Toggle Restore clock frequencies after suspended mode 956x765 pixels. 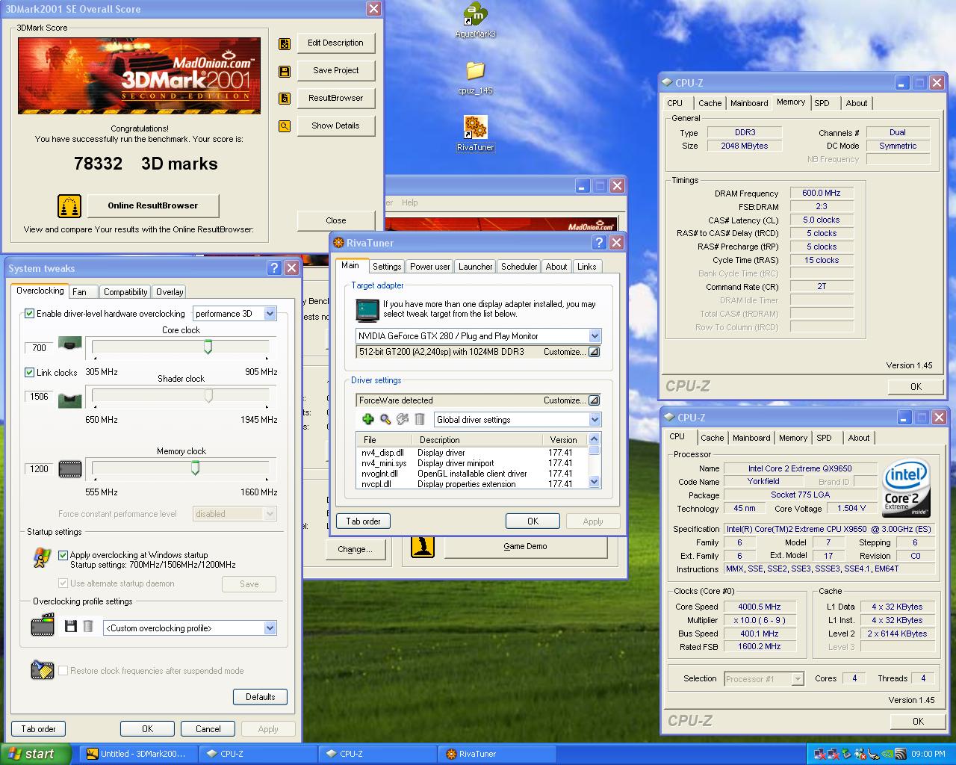pyautogui.click(x=63, y=671)
